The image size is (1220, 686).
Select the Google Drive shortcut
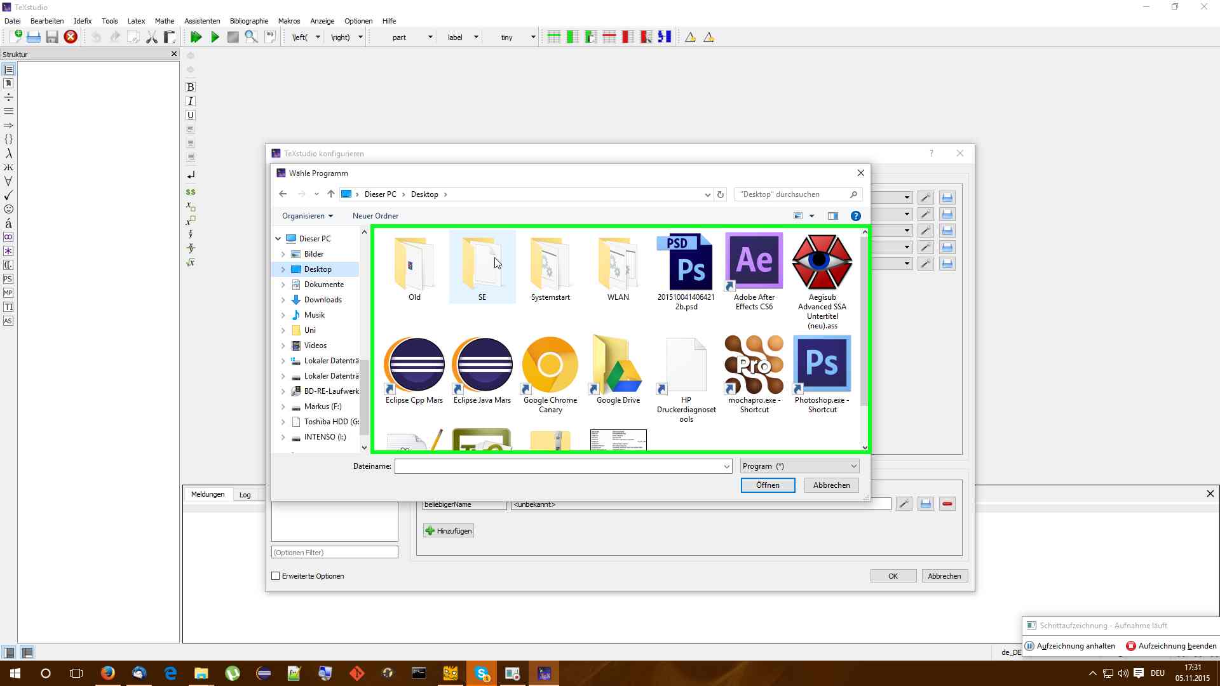(x=618, y=370)
